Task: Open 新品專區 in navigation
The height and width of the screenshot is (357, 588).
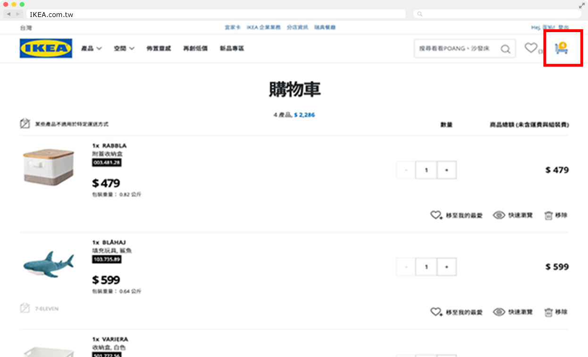Action: point(232,49)
